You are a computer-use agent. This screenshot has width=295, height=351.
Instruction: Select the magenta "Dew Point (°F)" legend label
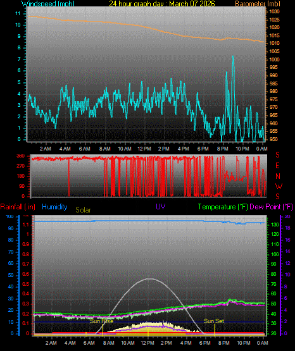coord(271,207)
